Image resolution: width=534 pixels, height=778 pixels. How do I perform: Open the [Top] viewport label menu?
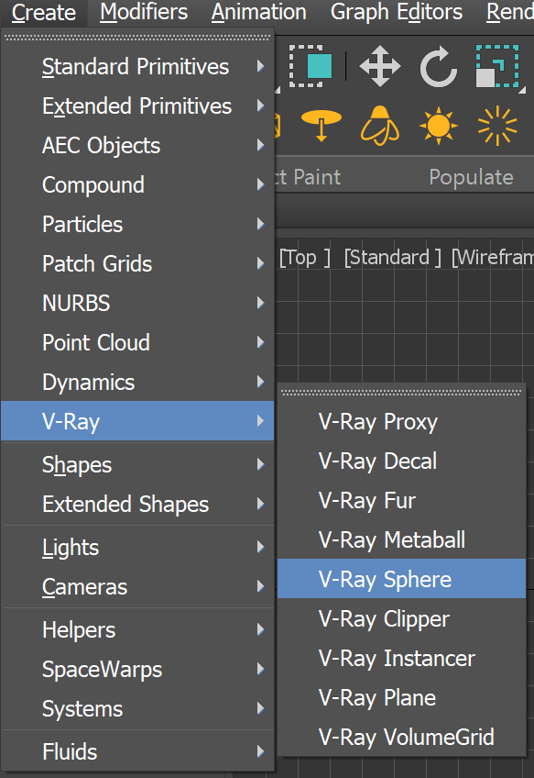pos(303,258)
